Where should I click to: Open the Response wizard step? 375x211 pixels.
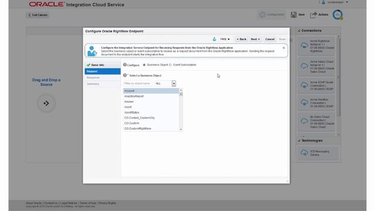pyautogui.click(x=103, y=77)
